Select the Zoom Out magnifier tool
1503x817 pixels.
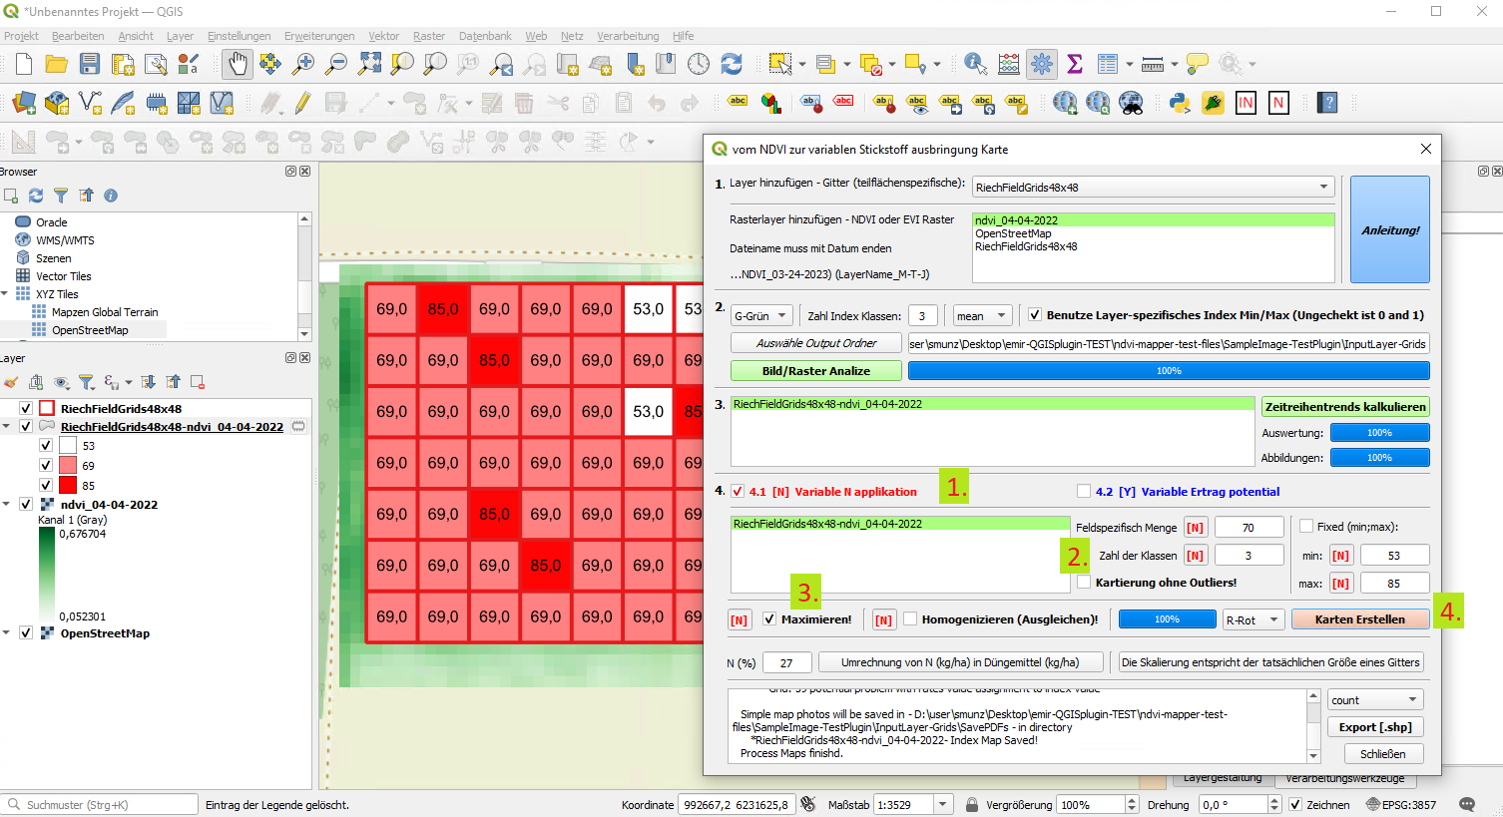pos(336,65)
